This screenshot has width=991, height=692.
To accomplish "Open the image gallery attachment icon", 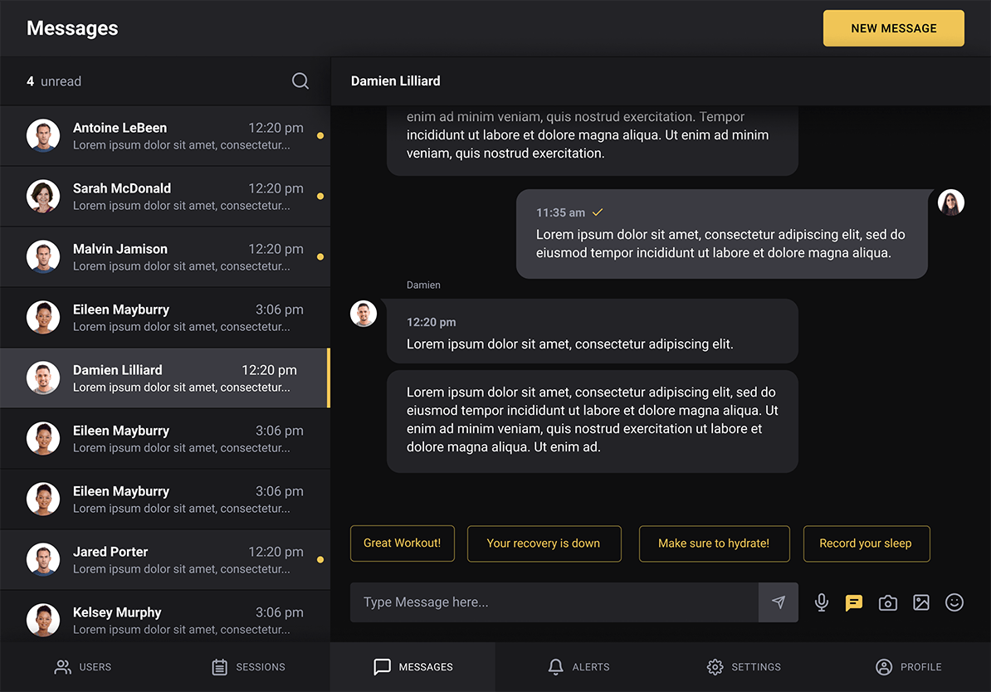I will coord(921,603).
